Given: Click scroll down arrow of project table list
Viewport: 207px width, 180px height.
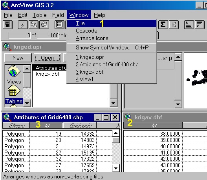Looking at the screenshot, I should click(113, 103).
